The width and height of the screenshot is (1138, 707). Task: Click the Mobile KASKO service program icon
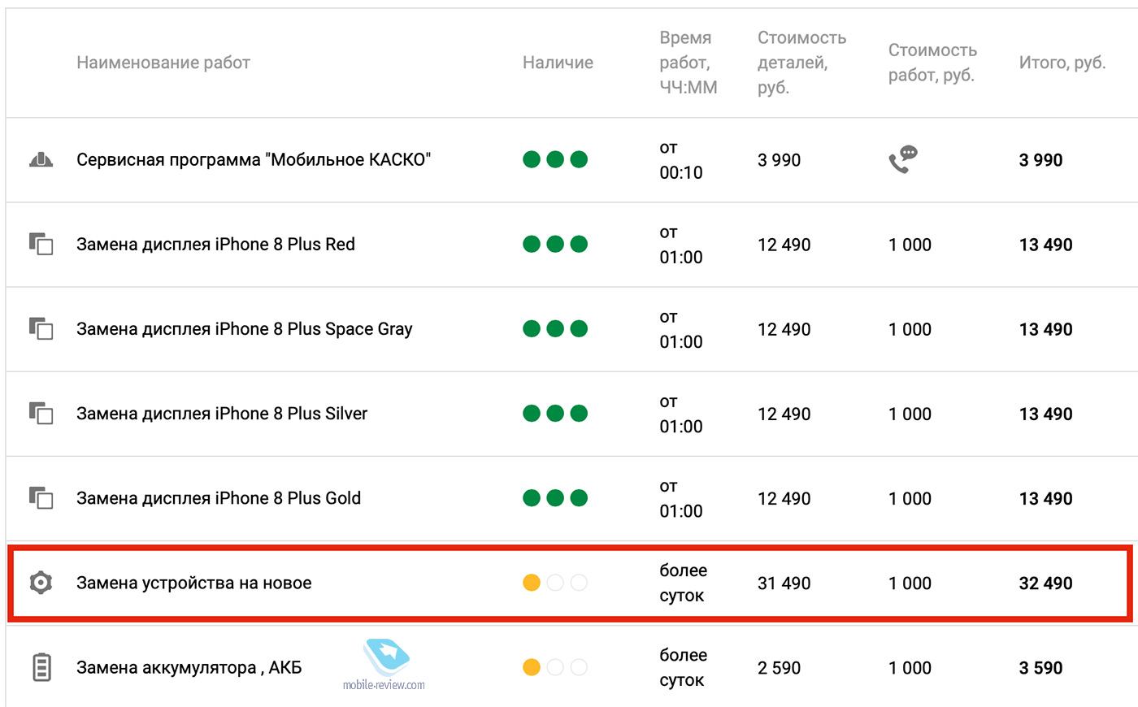(41, 159)
